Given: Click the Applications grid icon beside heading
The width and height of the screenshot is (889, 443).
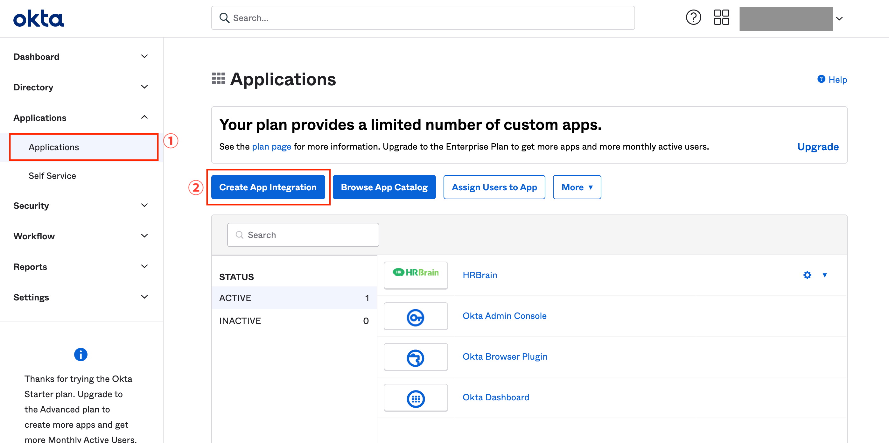Looking at the screenshot, I should pos(219,79).
